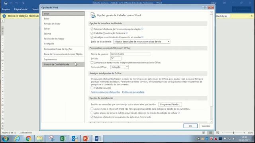This screenshot has height=143, width=255.
Task: Click the Undo arrow in the quick access toolbar
Action: [x=17, y=3]
